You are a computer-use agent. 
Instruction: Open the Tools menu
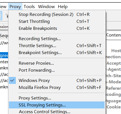(x=29, y=7)
